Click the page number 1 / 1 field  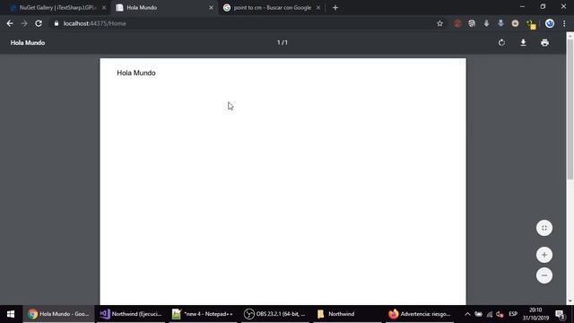coord(283,43)
